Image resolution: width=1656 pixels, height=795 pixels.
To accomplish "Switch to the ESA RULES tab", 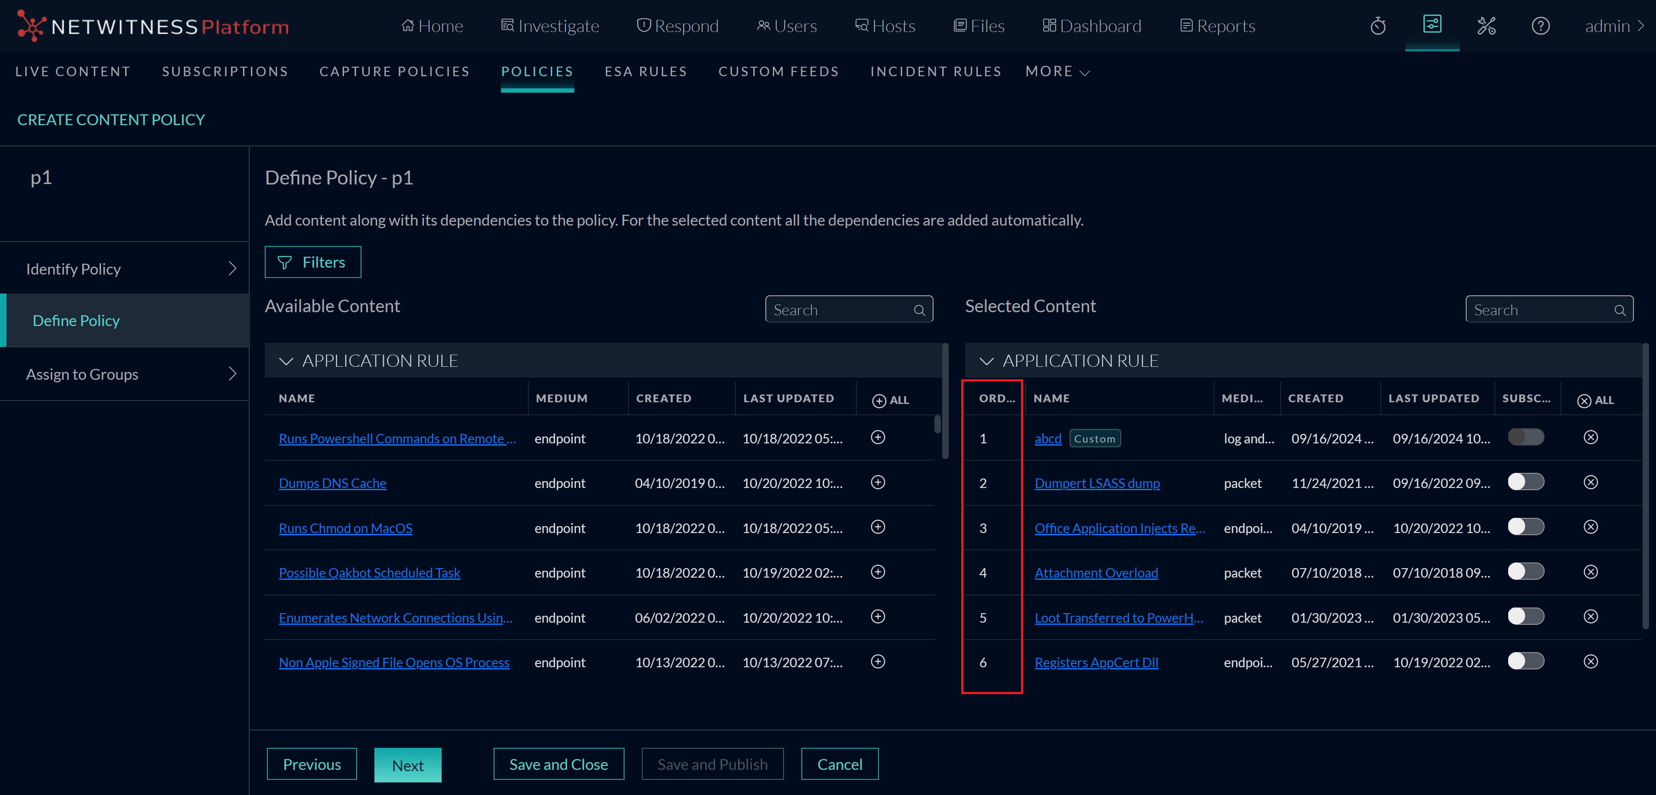I will click(646, 71).
